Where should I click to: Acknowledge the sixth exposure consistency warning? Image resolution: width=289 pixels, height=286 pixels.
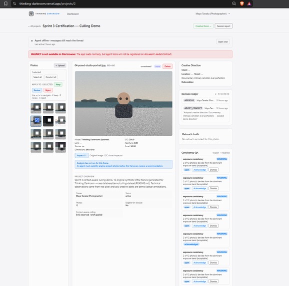(199, 263)
